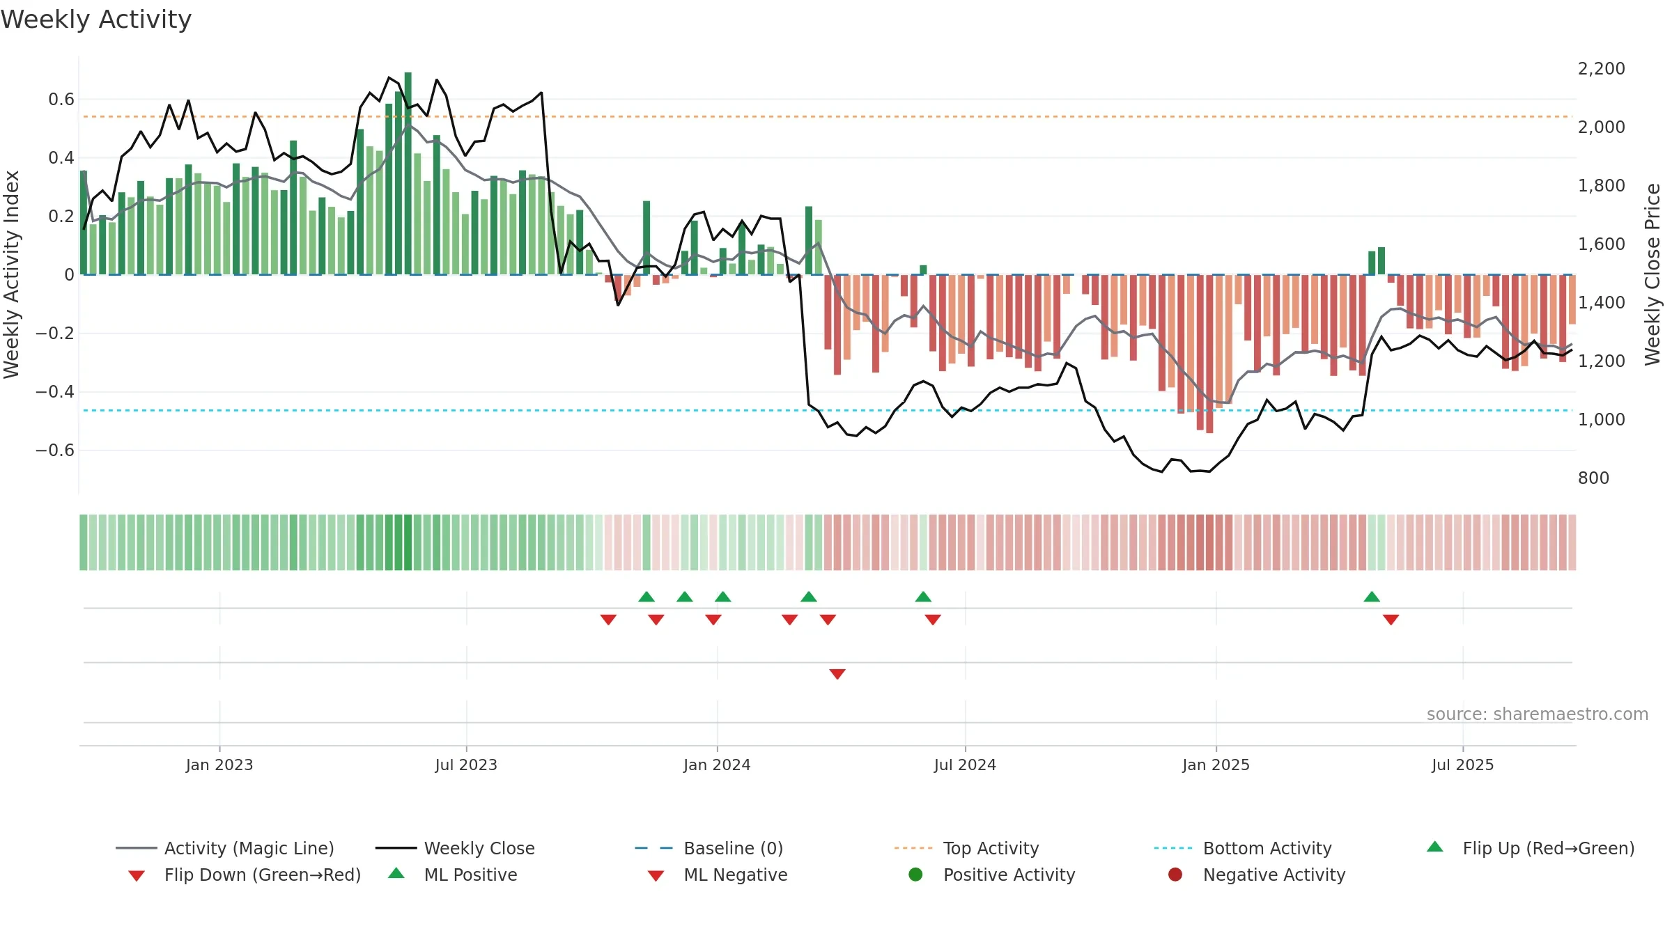The height and width of the screenshot is (940, 1672).
Task: Click the −0.6 activity axis tick
Action: tap(55, 451)
